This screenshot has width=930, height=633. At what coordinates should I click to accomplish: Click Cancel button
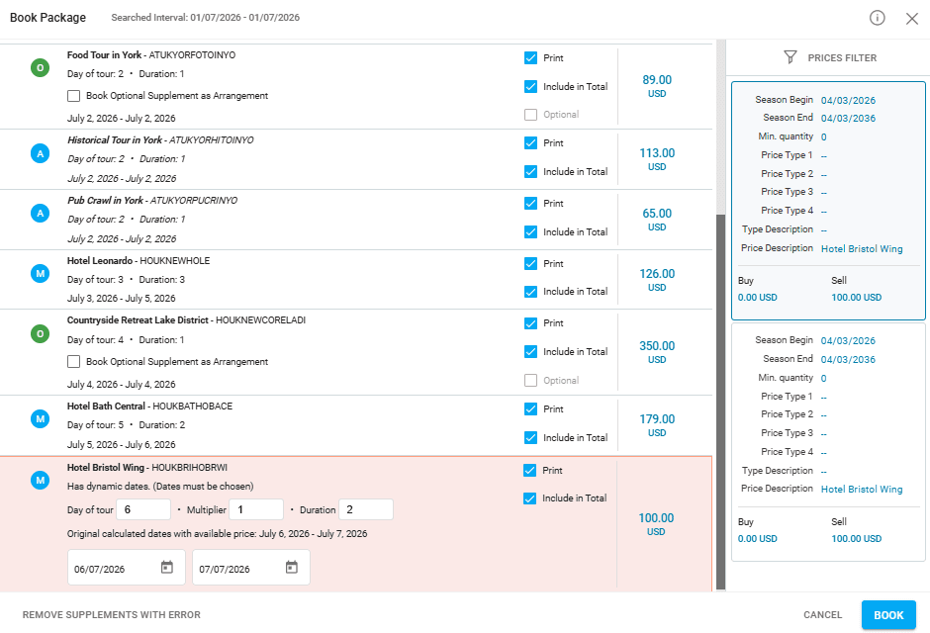822,615
